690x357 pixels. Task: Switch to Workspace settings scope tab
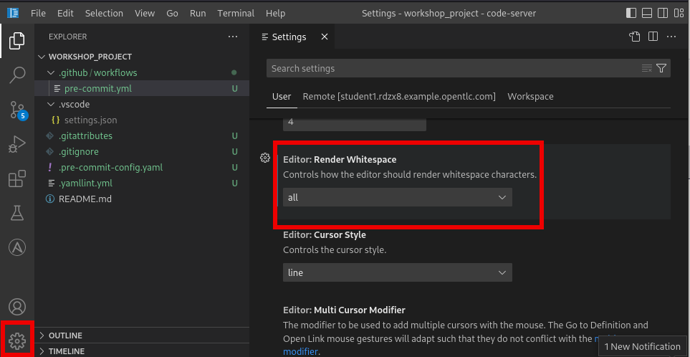(x=530, y=96)
